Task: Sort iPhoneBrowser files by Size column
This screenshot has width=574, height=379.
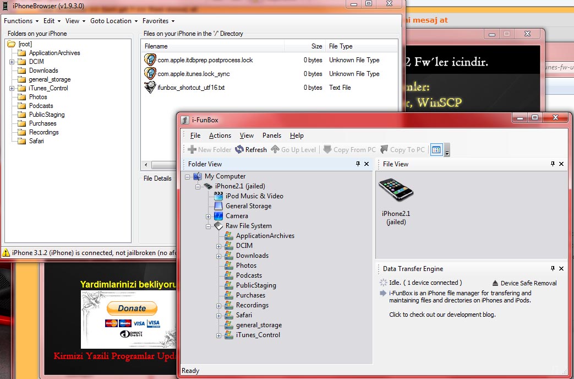Action: (304, 46)
